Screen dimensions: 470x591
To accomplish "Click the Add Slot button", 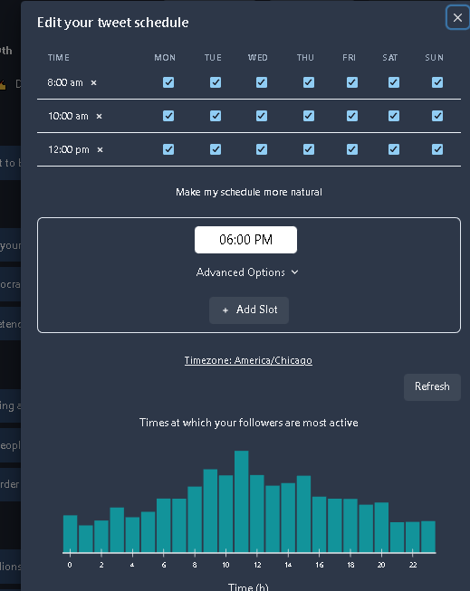I will coord(249,310).
